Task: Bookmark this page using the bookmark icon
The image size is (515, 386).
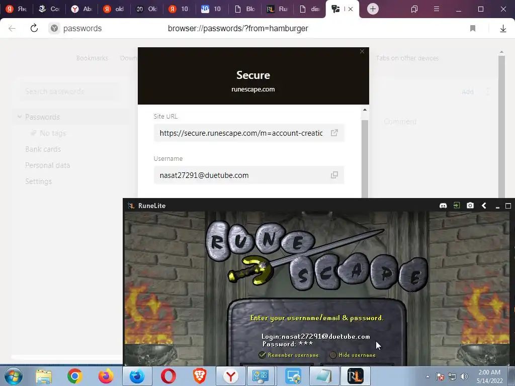Action: [x=473, y=28]
